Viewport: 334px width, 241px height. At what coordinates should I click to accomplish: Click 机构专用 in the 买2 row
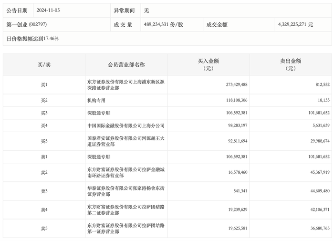[x=96, y=101]
